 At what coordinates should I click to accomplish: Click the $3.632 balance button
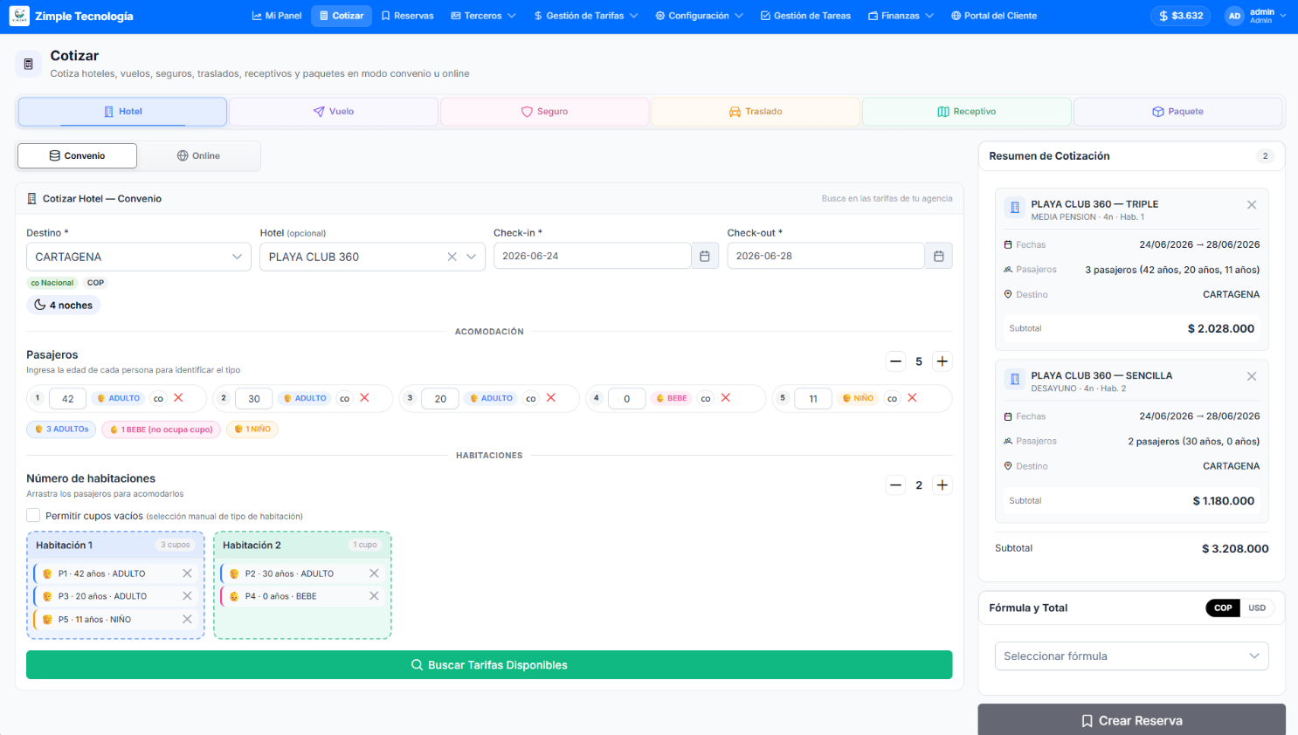click(x=1181, y=16)
